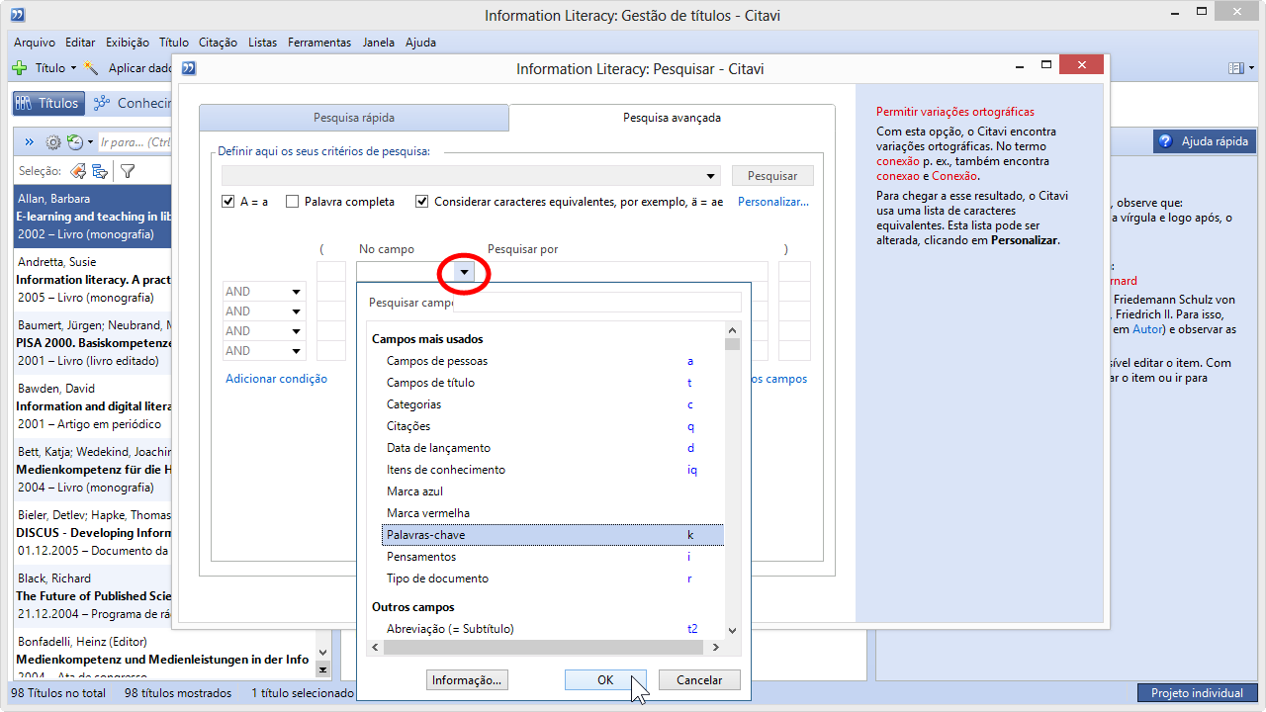This screenshot has width=1266, height=712.
Task: Click the tag selection filter icon
Action: pyautogui.click(x=78, y=171)
